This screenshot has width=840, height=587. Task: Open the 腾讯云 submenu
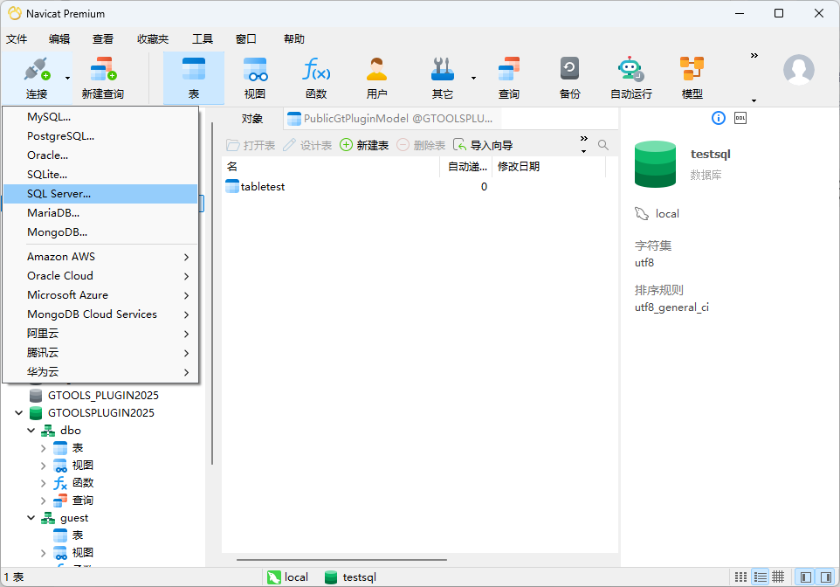click(x=100, y=353)
